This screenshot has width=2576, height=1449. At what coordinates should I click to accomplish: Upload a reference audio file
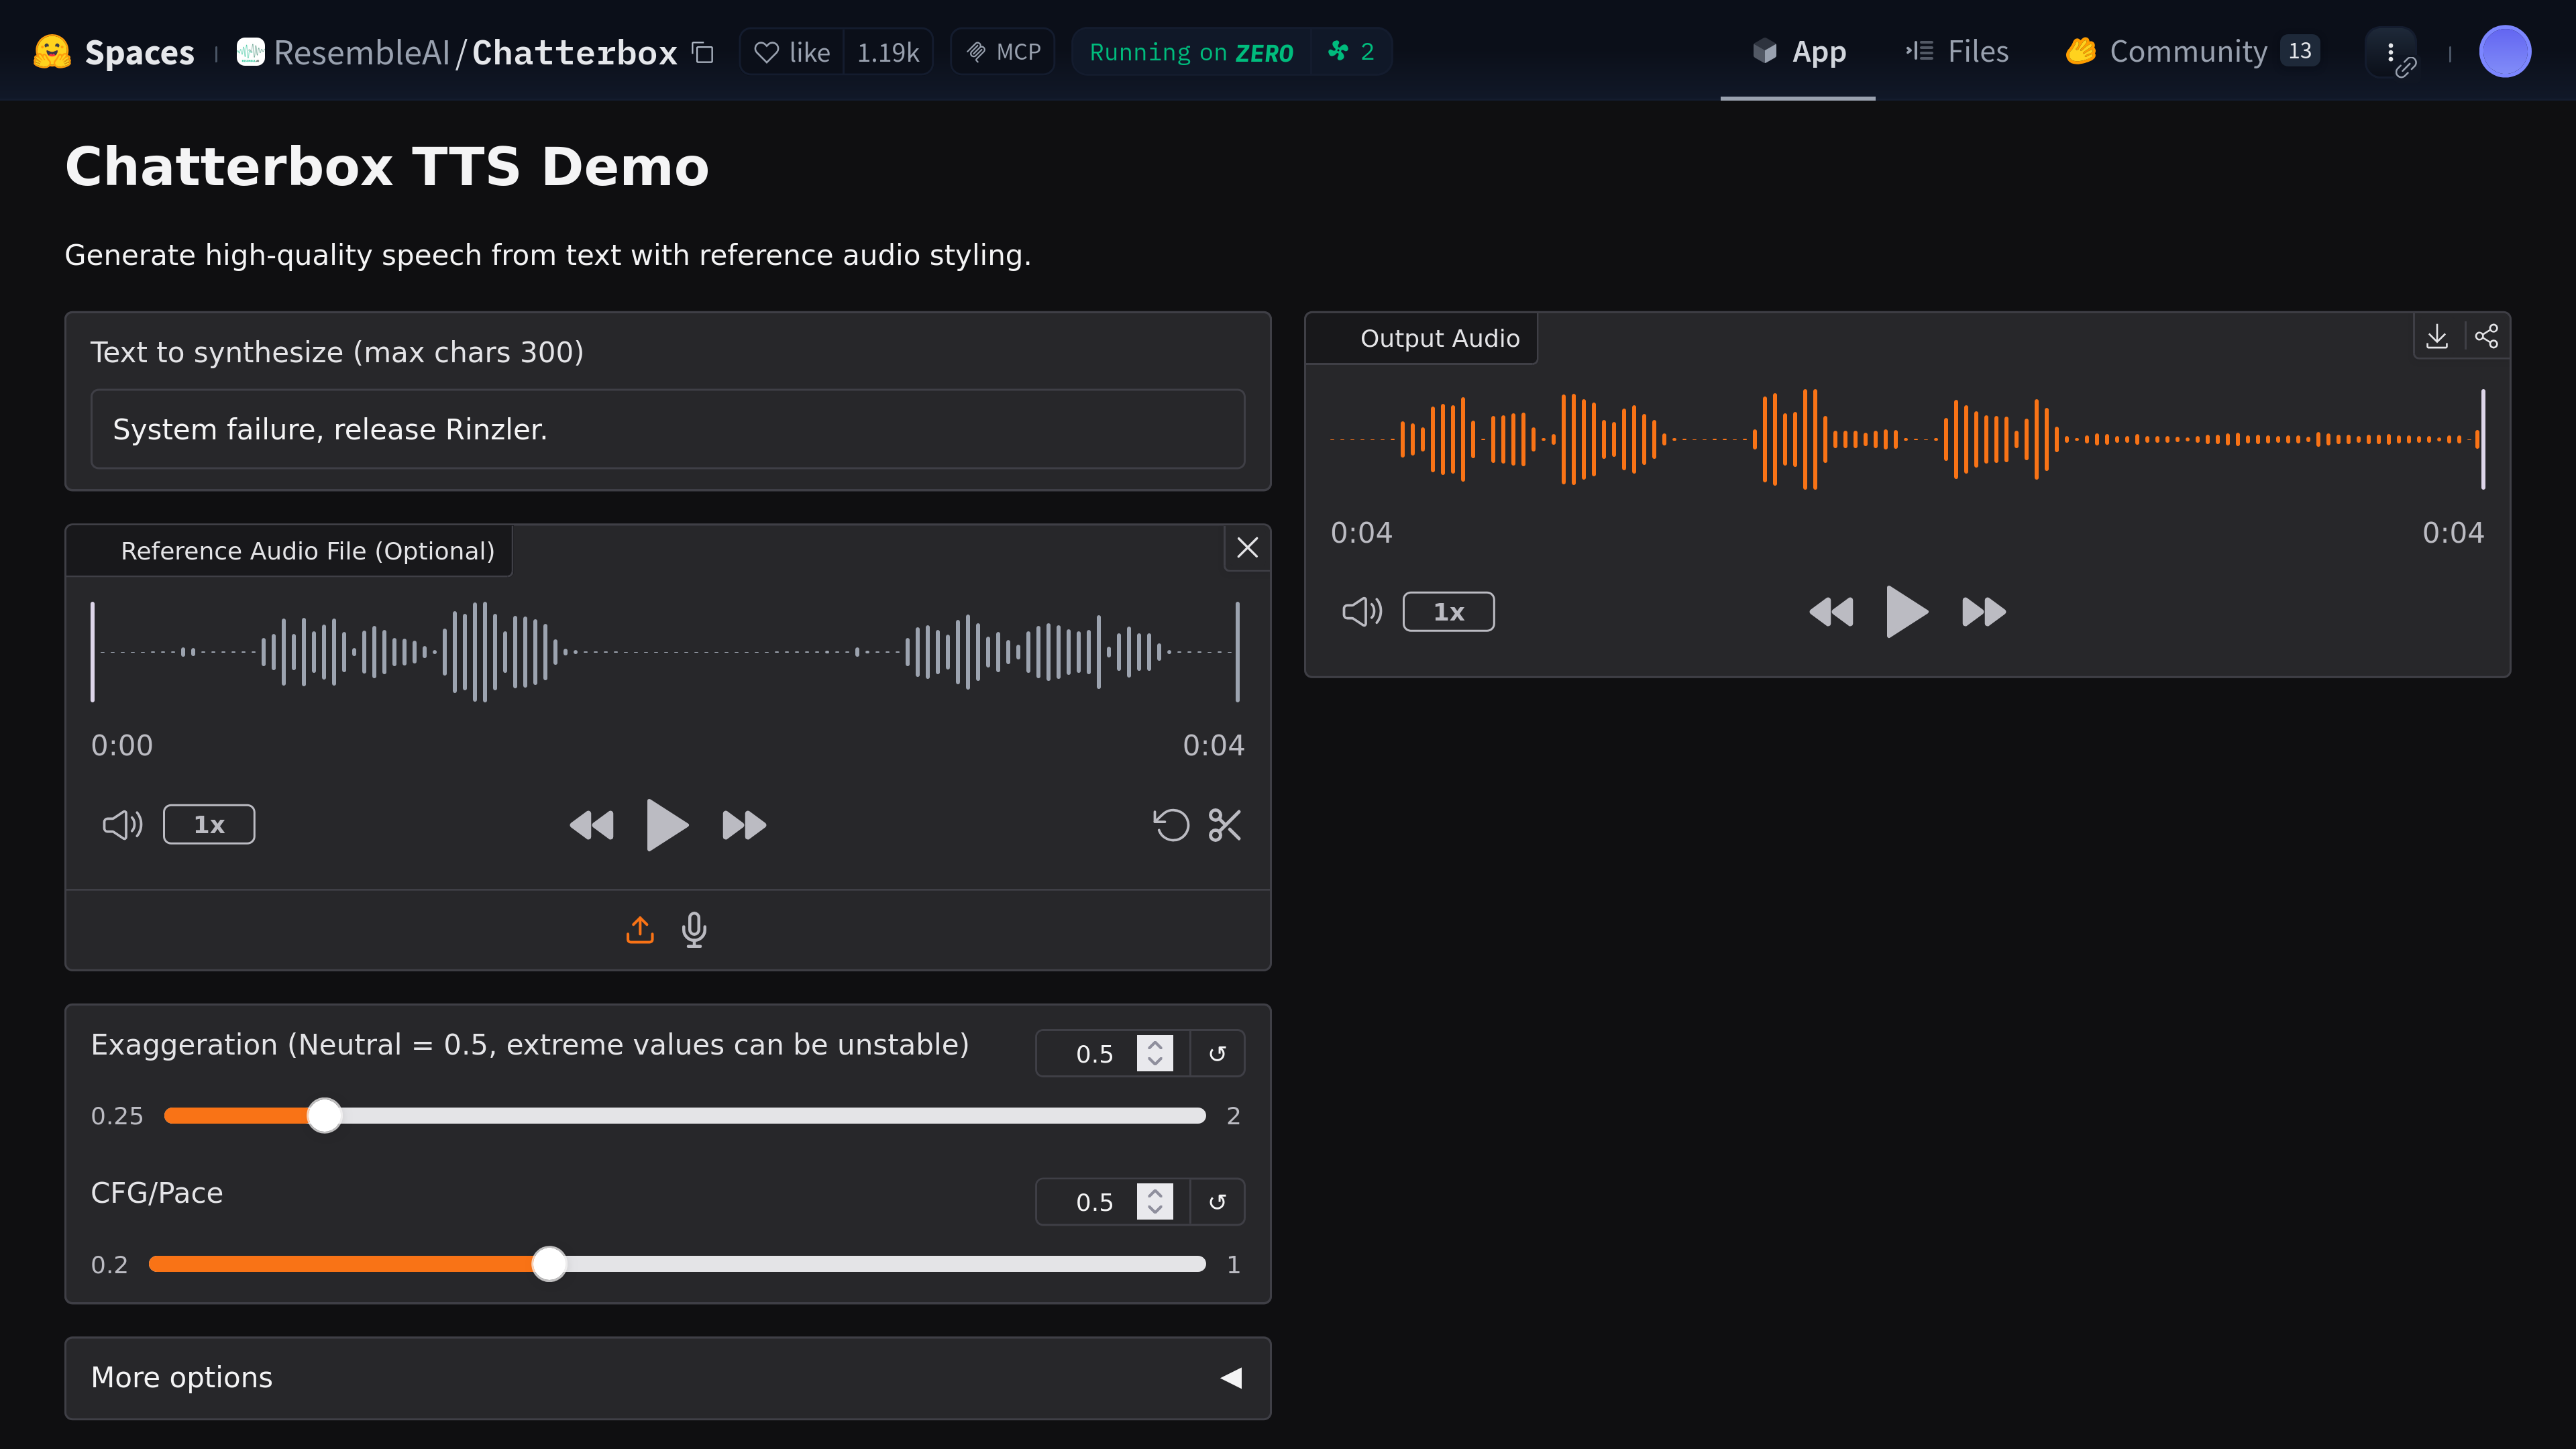click(x=640, y=930)
